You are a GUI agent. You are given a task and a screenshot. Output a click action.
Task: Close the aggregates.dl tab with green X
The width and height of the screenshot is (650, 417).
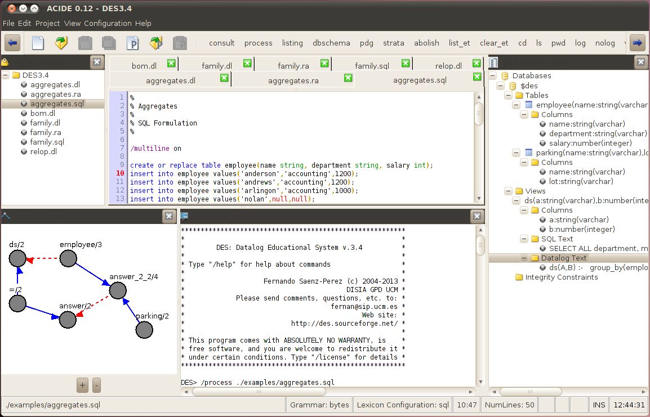(224, 78)
